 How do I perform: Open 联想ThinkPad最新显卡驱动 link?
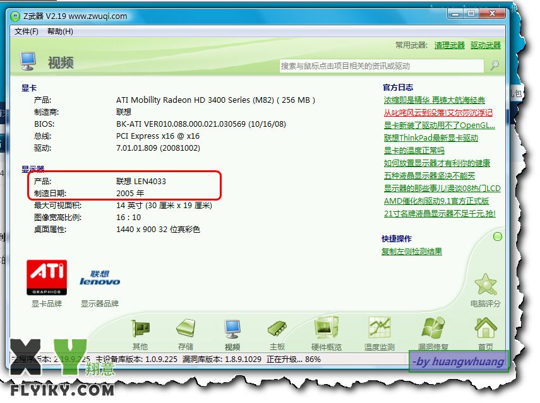point(431,138)
